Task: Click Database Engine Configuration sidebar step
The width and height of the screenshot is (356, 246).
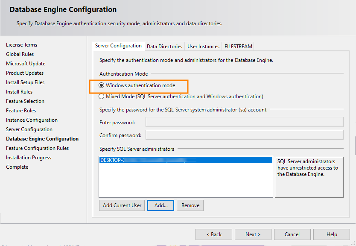Action: pyautogui.click(x=42, y=139)
